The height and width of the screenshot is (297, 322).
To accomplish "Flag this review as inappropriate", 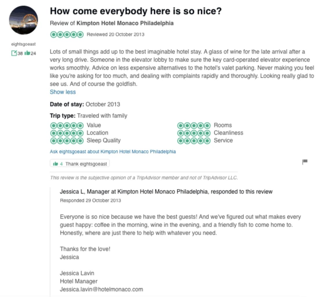I will pos(305,162).
